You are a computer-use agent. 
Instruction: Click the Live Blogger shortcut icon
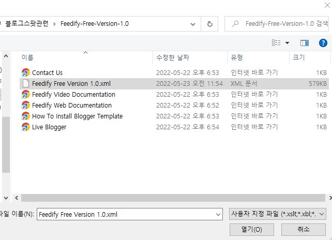pyautogui.click(x=26, y=127)
